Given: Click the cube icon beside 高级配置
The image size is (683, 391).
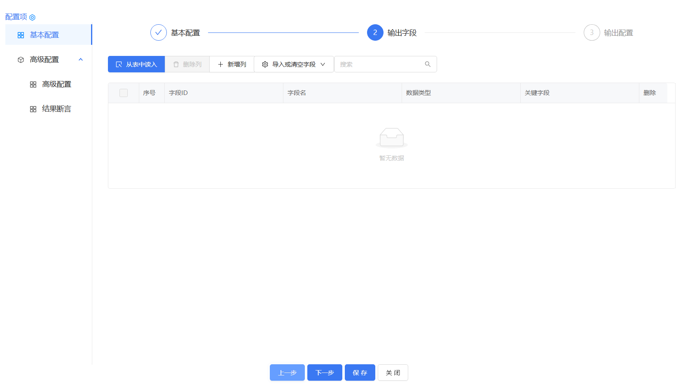Looking at the screenshot, I should click(x=21, y=60).
